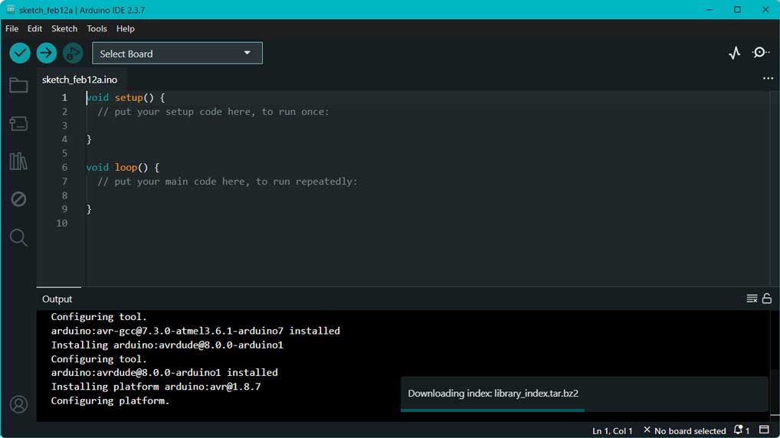
Task: Toggle the bottom panel icon in status bar
Action: coord(764,430)
